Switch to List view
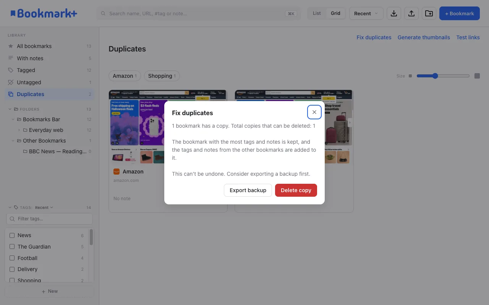 317,13
